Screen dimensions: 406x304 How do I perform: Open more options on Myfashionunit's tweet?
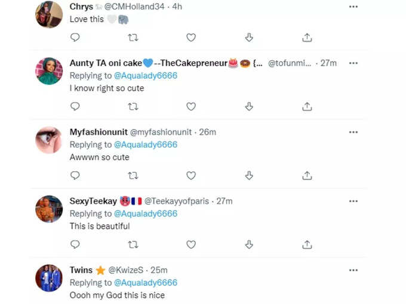pyautogui.click(x=353, y=132)
